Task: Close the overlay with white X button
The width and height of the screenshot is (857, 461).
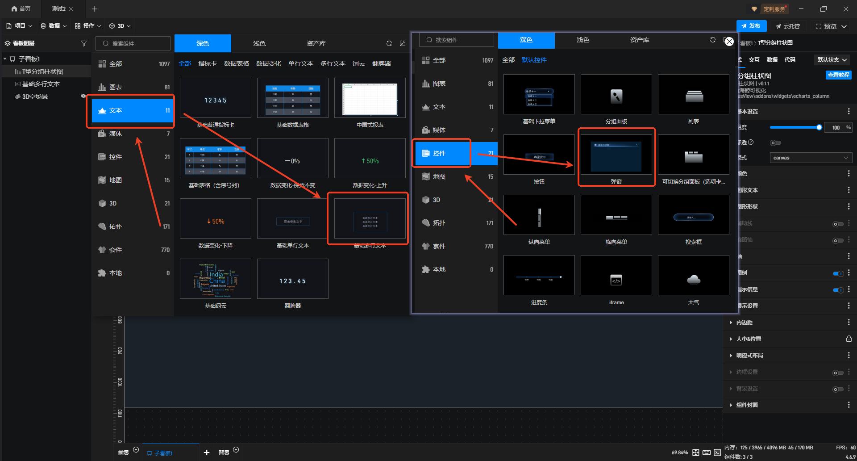Action: pos(729,42)
